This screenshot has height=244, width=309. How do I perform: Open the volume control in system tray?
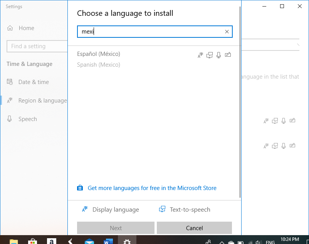point(259,242)
